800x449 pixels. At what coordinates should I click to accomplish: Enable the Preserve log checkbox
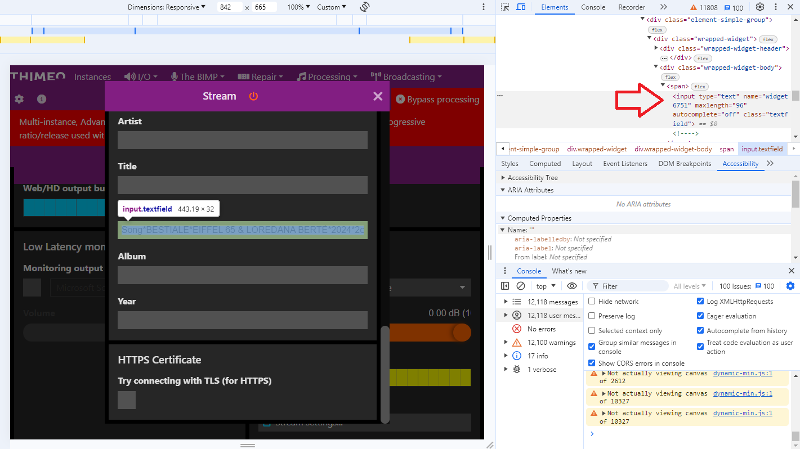[x=592, y=316]
